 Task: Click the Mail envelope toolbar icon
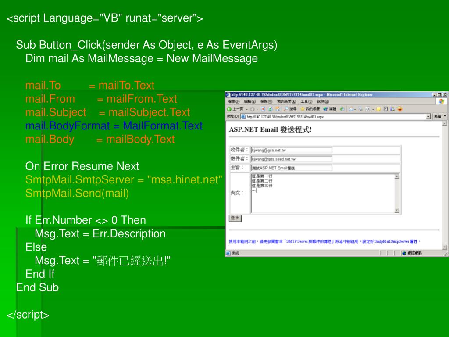(351, 109)
